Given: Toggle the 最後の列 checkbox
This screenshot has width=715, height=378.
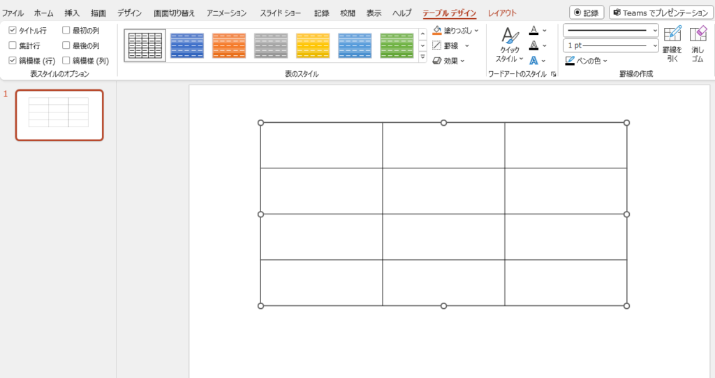Looking at the screenshot, I should pyautogui.click(x=66, y=45).
